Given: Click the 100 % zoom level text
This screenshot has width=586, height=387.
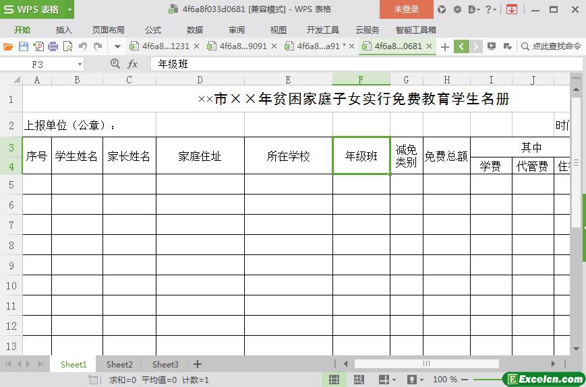Looking at the screenshot, I should tap(445, 380).
